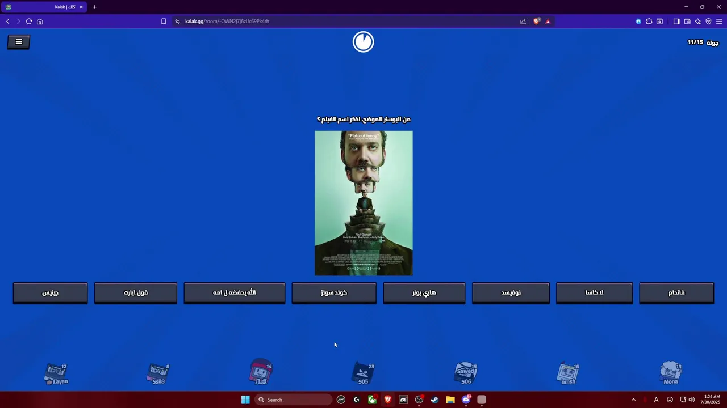
Task: Click player avatar with score 14
Action: pos(261,372)
